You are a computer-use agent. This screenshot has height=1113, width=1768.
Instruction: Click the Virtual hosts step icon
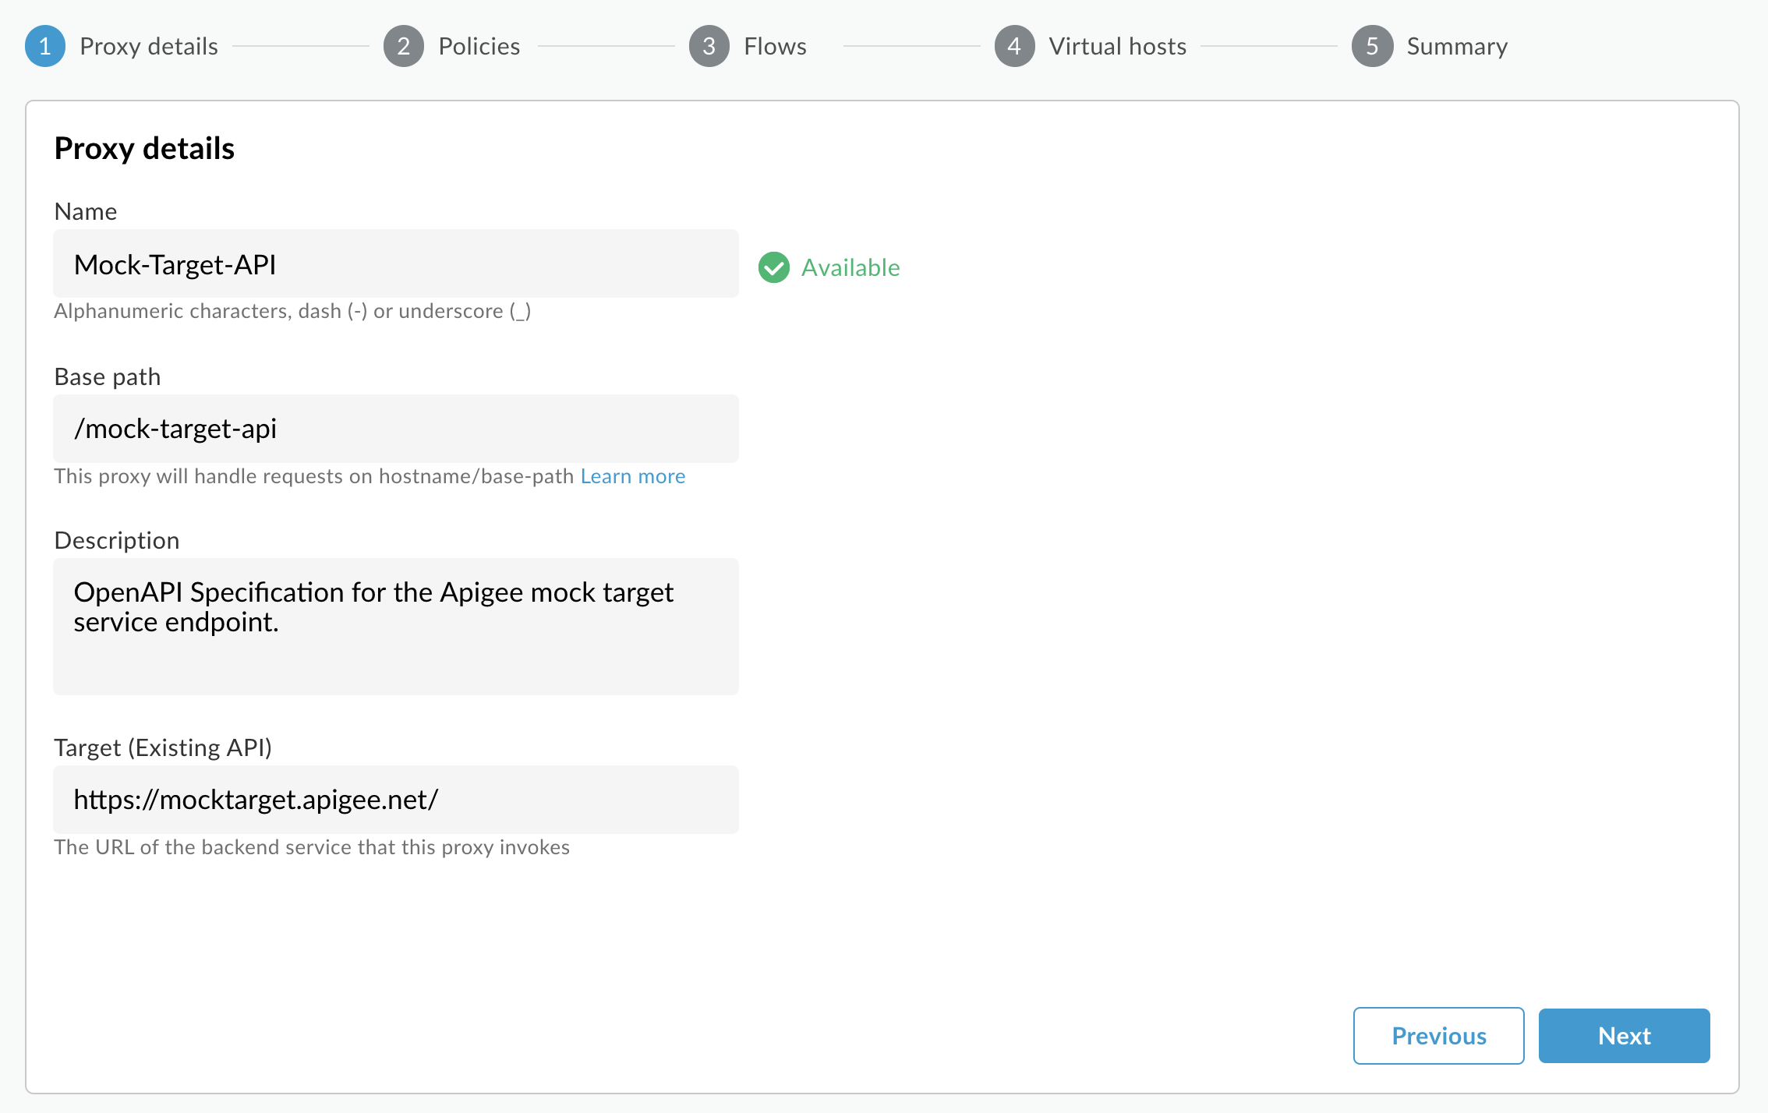pos(1014,46)
